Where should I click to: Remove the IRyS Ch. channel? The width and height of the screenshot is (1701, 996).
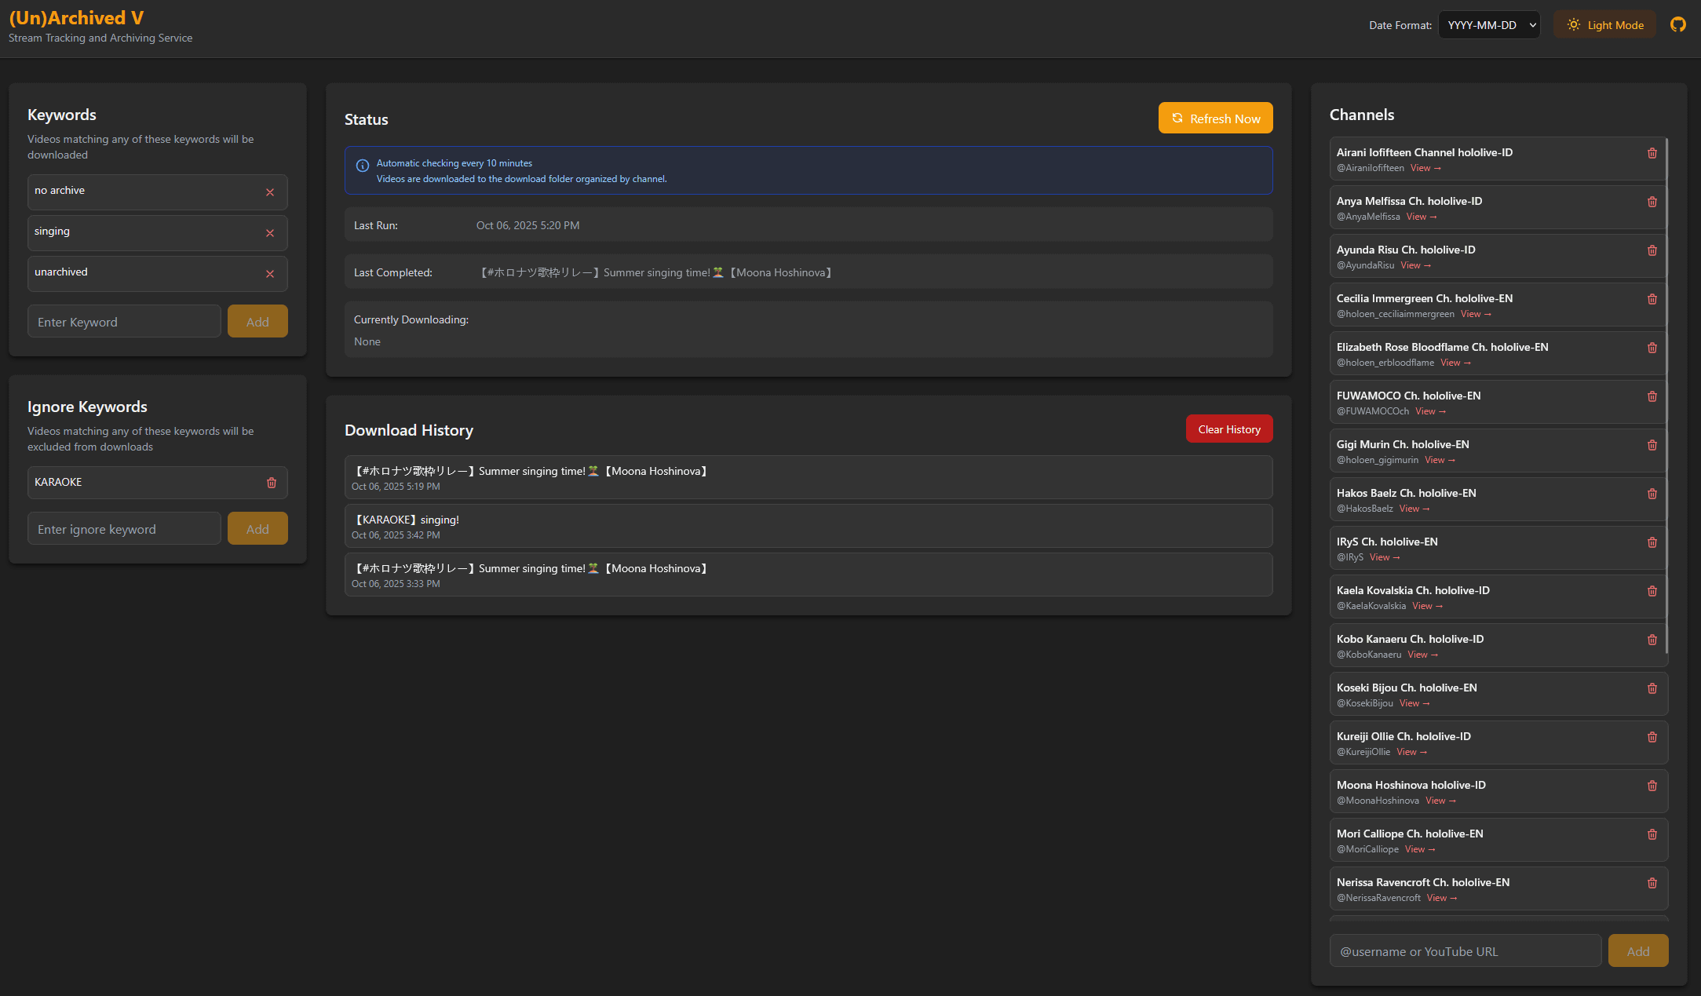(1652, 542)
